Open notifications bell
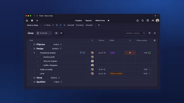The width and height of the screenshot is (184, 103). (x=137, y=21)
